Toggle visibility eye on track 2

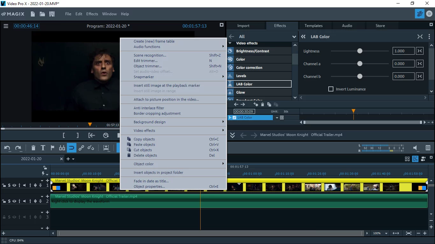coord(14,201)
